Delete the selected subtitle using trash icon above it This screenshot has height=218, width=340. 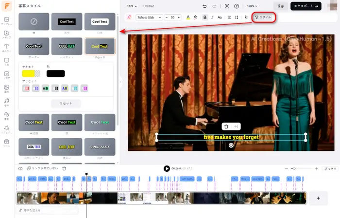[226, 127]
